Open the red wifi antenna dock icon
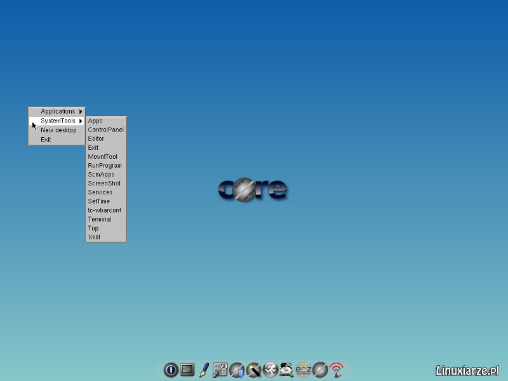 [x=337, y=370]
